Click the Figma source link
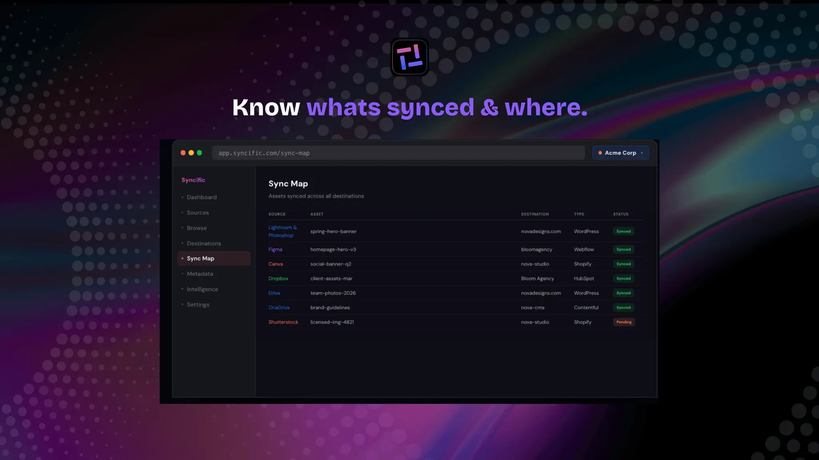This screenshot has height=460, width=819. click(275, 250)
